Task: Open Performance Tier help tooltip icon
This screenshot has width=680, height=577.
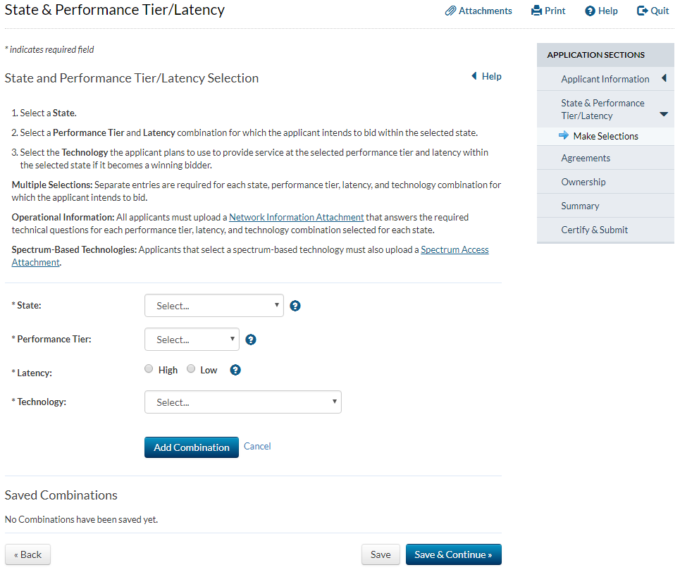Action: 251,340
